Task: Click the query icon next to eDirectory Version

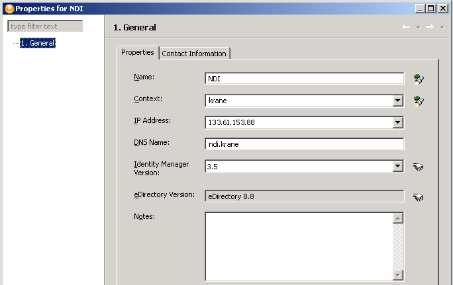Action: click(x=418, y=197)
